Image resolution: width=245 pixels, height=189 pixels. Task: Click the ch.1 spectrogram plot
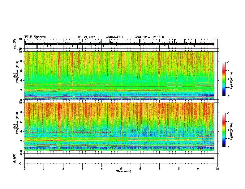point(119,75)
